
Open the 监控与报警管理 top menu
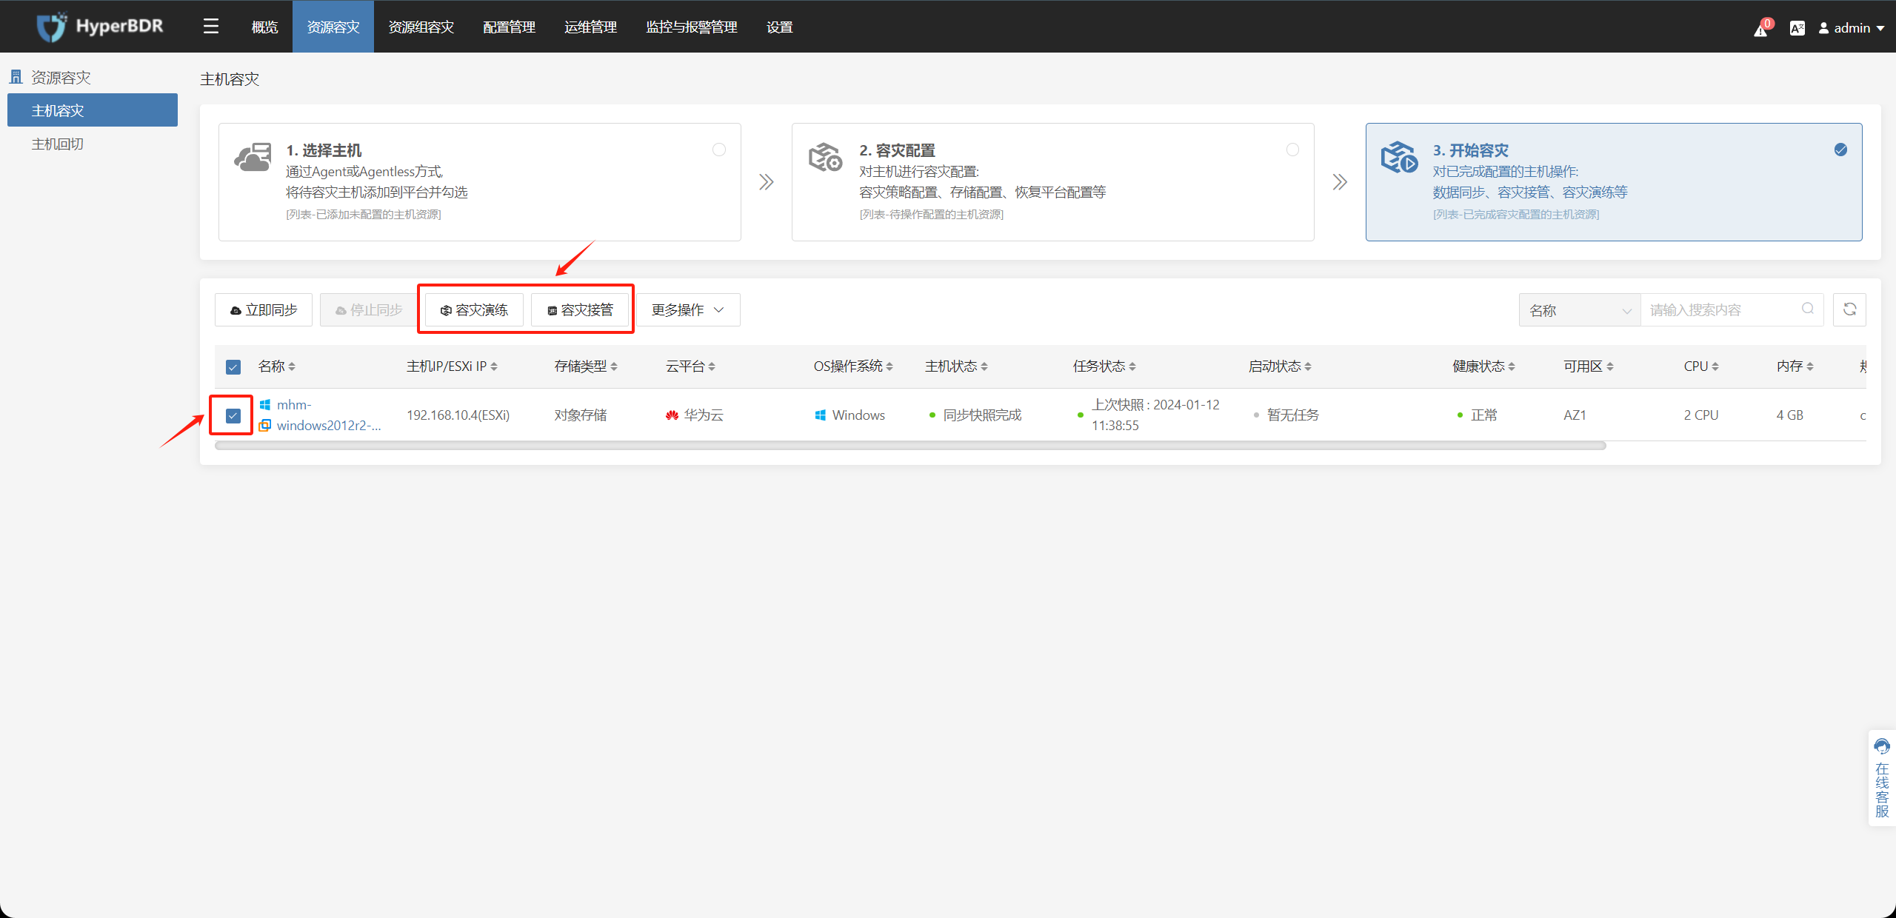point(692,27)
